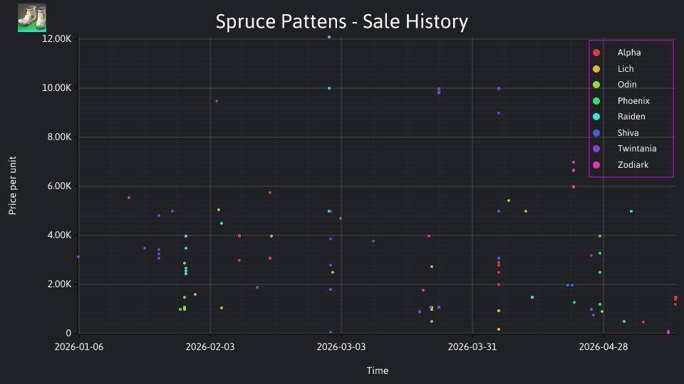This screenshot has height=384, width=684.
Task: Click the Phoenix green legend dot
Action: coord(596,101)
